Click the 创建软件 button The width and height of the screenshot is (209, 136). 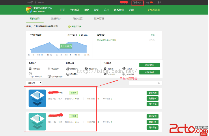pos(150,65)
